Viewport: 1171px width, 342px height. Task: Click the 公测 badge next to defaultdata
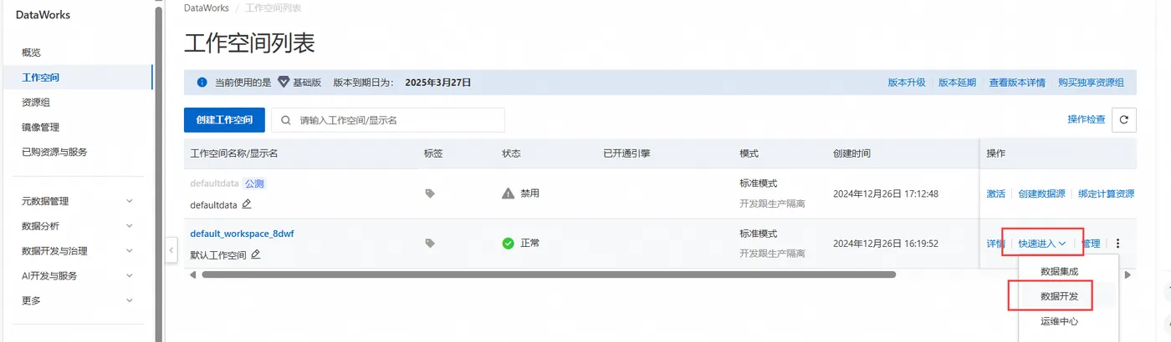click(254, 184)
